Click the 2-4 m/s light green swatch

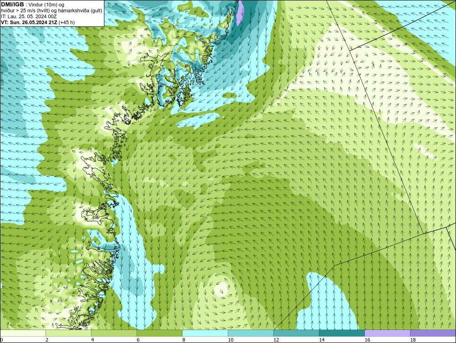tap(68, 333)
